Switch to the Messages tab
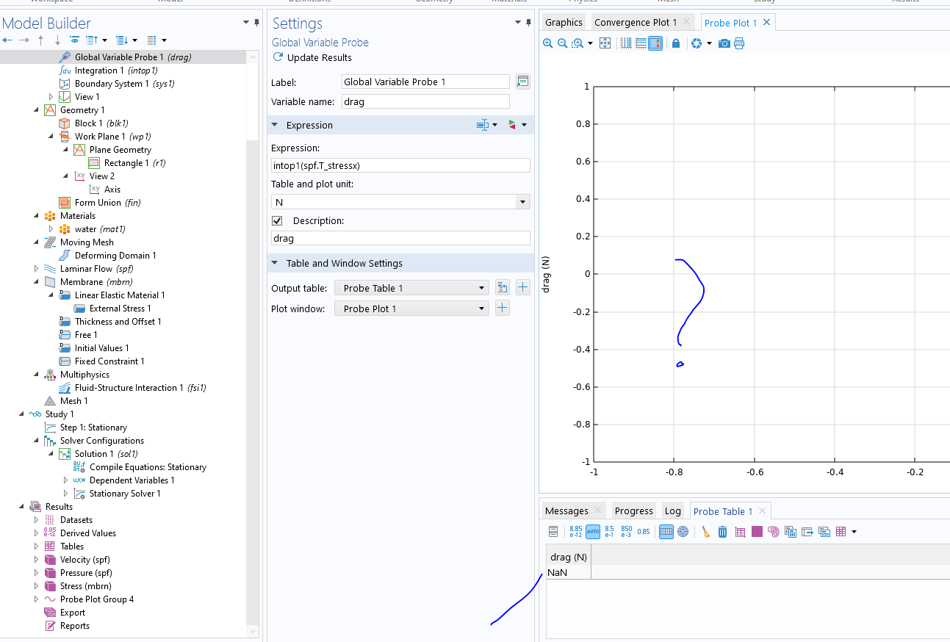The height and width of the screenshot is (642, 950). (x=566, y=511)
